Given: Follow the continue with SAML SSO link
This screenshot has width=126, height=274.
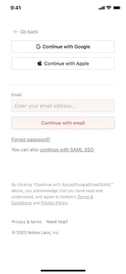Looking at the screenshot, I should tap(67, 150).
